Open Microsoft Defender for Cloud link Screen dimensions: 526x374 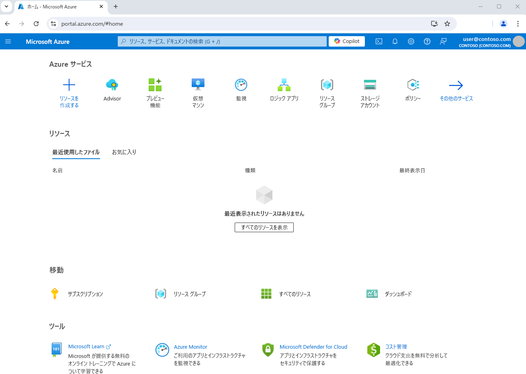click(313, 347)
